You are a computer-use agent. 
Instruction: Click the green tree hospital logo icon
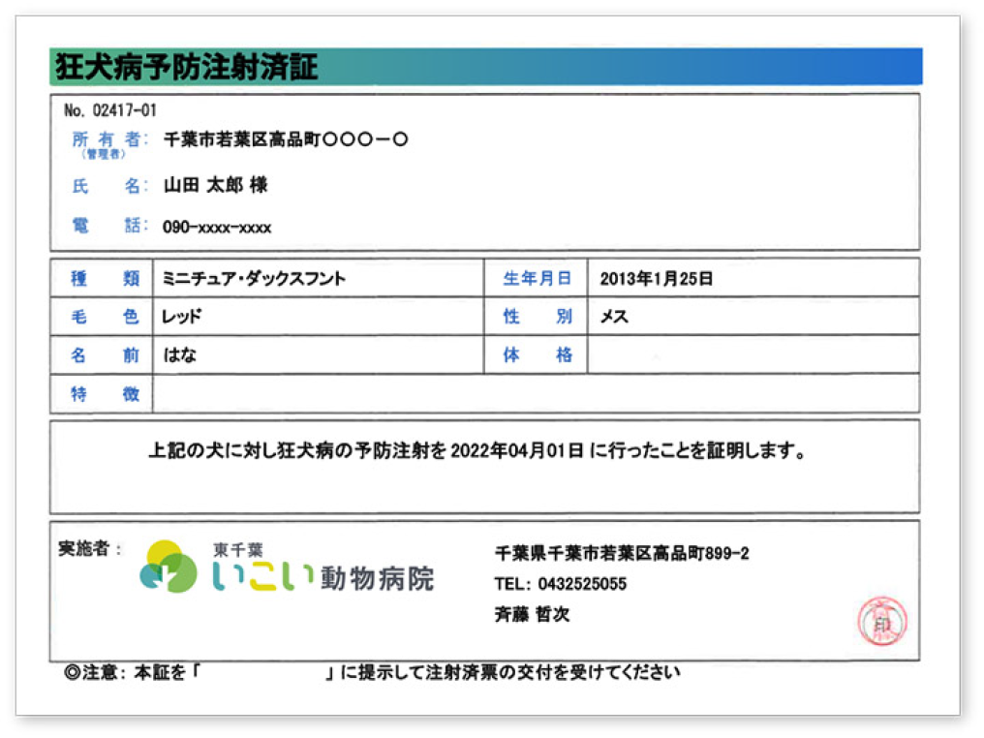pyautogui.click(x=169, y=566)
